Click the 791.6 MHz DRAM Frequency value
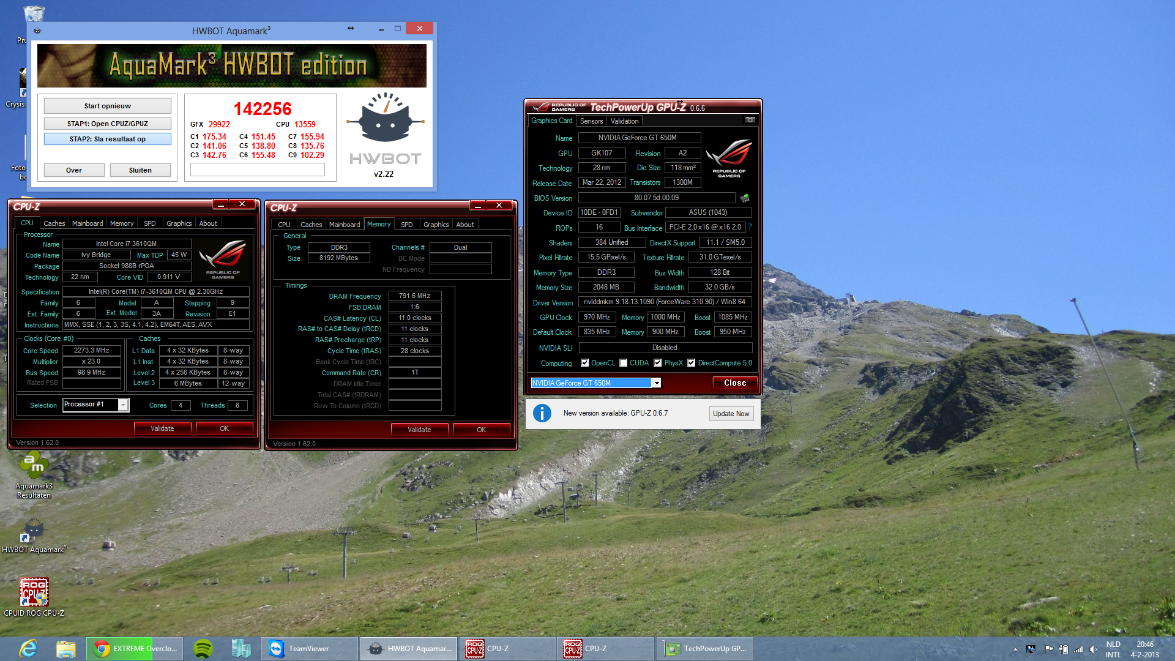The height and width of the screenshot is (661, 1175). [415, 296]
